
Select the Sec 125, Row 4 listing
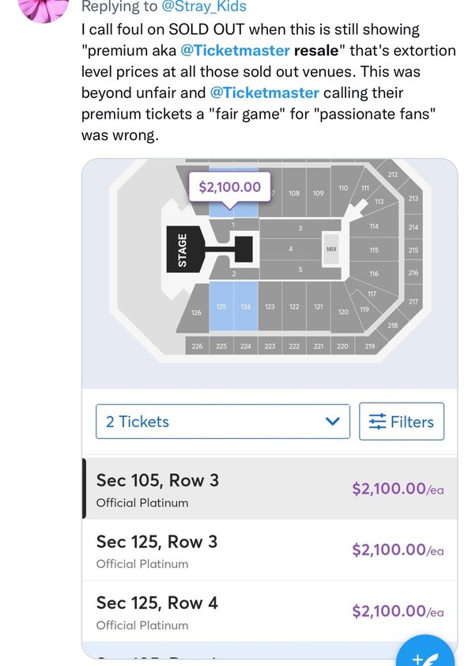237,612
